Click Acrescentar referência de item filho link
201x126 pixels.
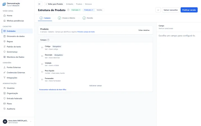(53, 90)
